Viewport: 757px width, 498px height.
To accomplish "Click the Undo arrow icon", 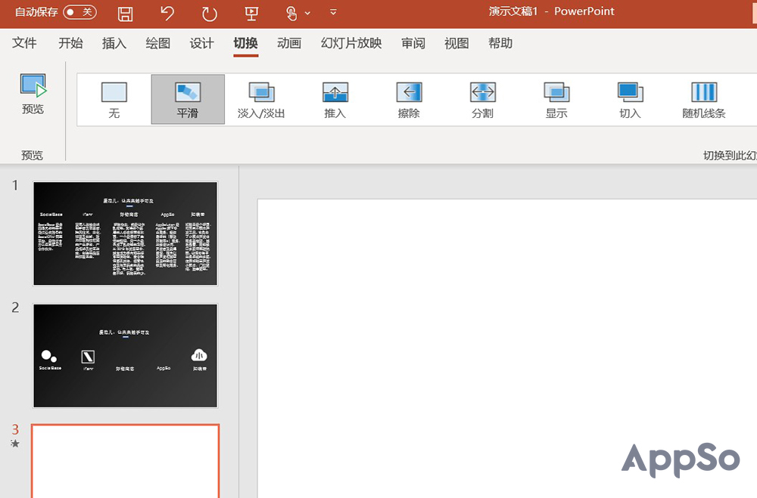I will click(x=167, y=13).
